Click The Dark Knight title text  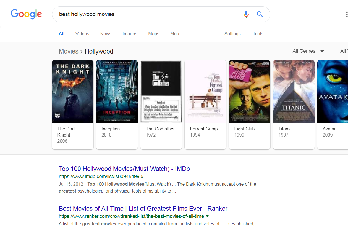point(67,132)
